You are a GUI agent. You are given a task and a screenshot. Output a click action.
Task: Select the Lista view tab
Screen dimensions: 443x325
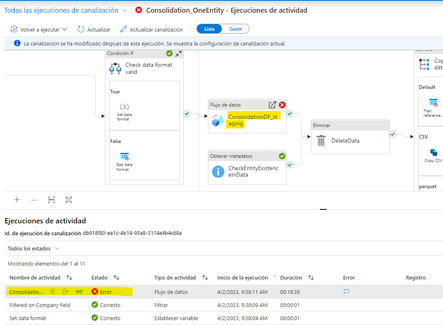[x=210, y=29]
